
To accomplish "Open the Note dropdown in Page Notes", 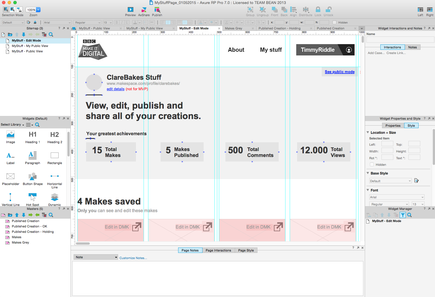I will (x=96, y=257).
